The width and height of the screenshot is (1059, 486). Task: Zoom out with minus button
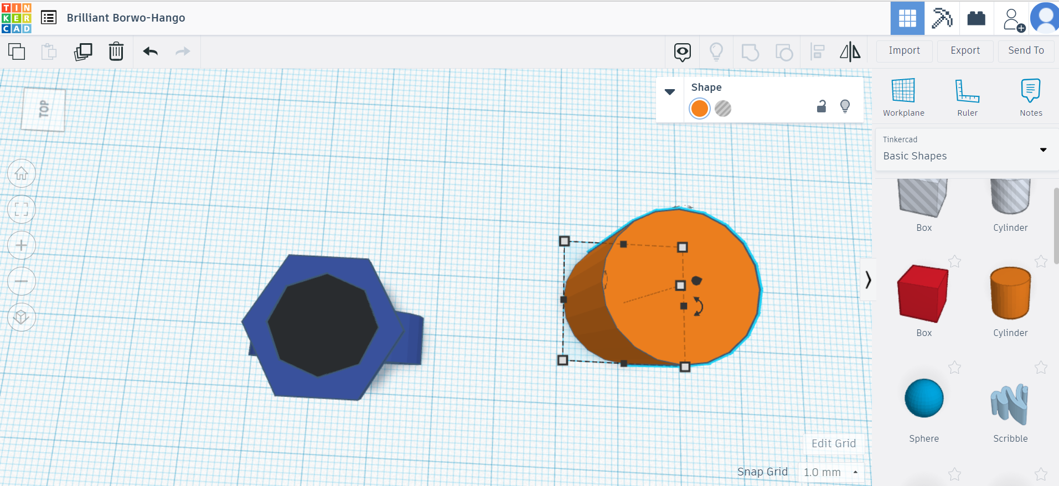tap(22, 281)
